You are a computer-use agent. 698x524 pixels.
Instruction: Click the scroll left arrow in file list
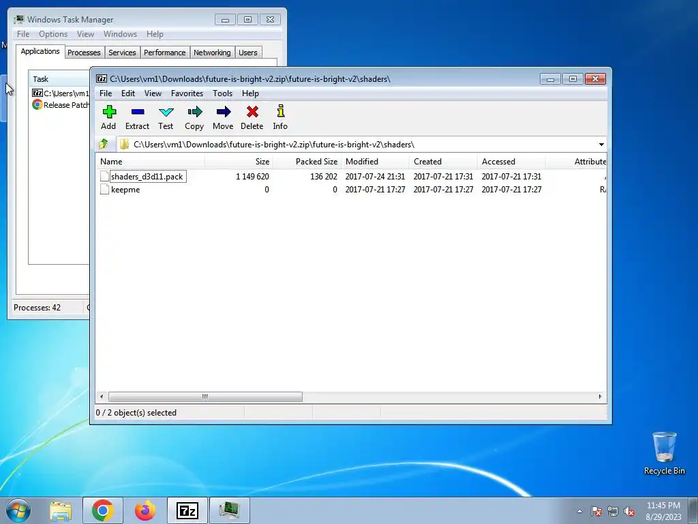pyautogui.click(x=102, y=396)
